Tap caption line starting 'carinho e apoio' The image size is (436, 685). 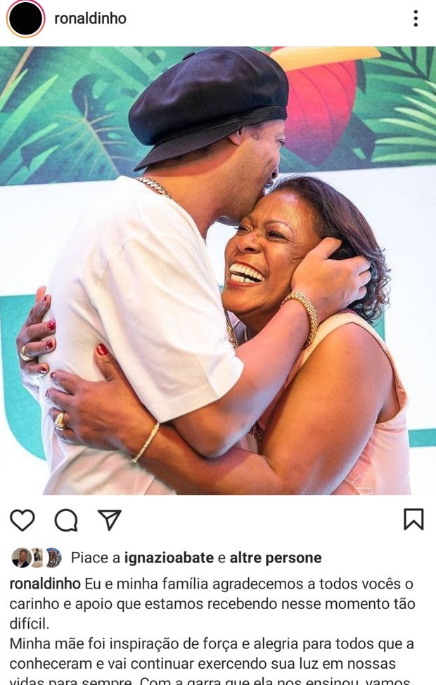point(212,604)
